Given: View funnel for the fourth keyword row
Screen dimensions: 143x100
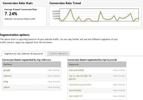Looking at the screenshot, I should 119,90.
